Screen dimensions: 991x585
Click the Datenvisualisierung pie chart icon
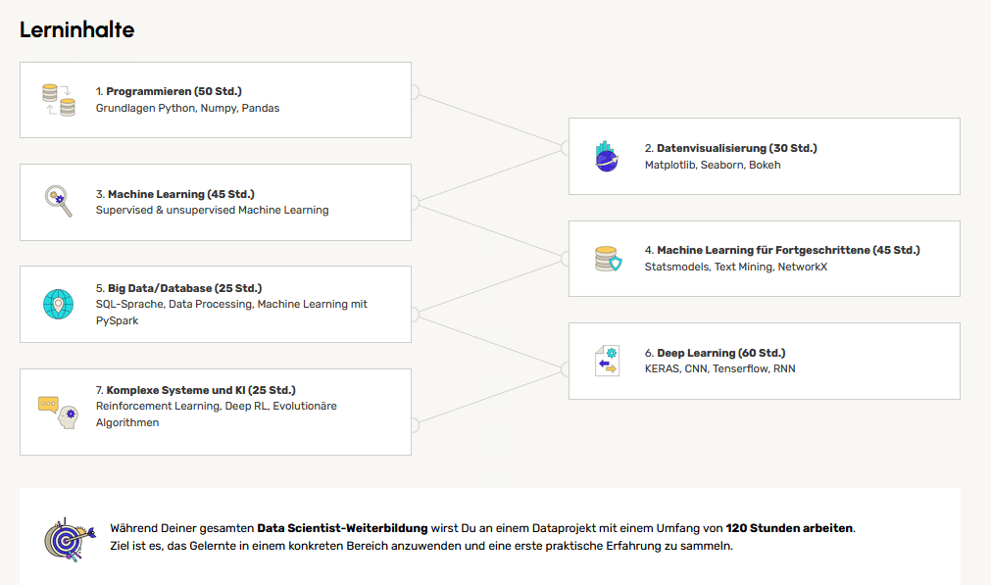(606, 156)
